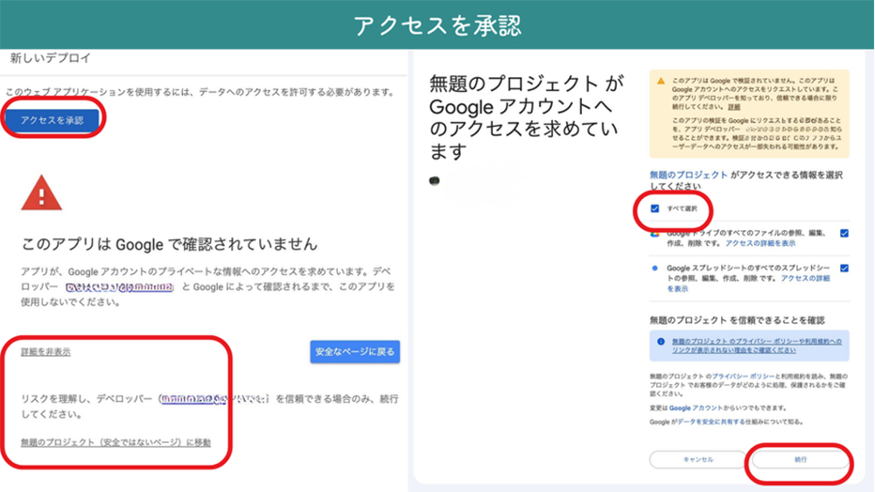Click the 詳細 link in yellow warning box
The height and width of the screenshot is (492, 875).
734,107
